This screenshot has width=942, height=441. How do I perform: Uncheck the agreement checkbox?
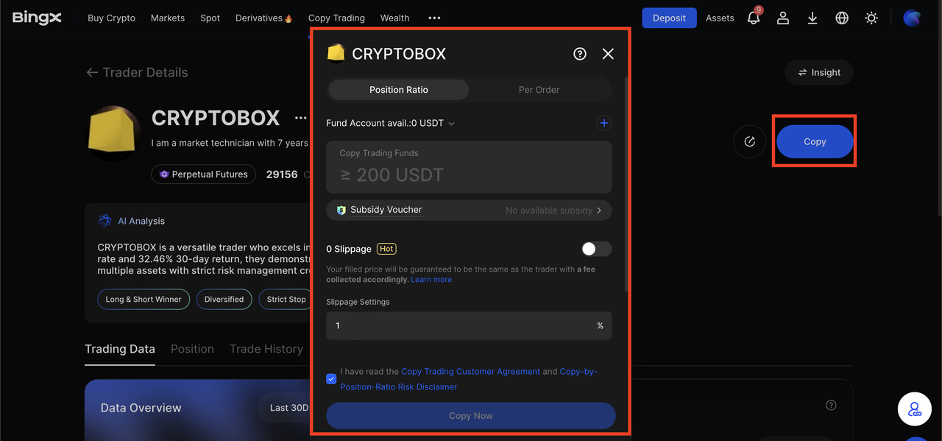click(x=331, y=379)
